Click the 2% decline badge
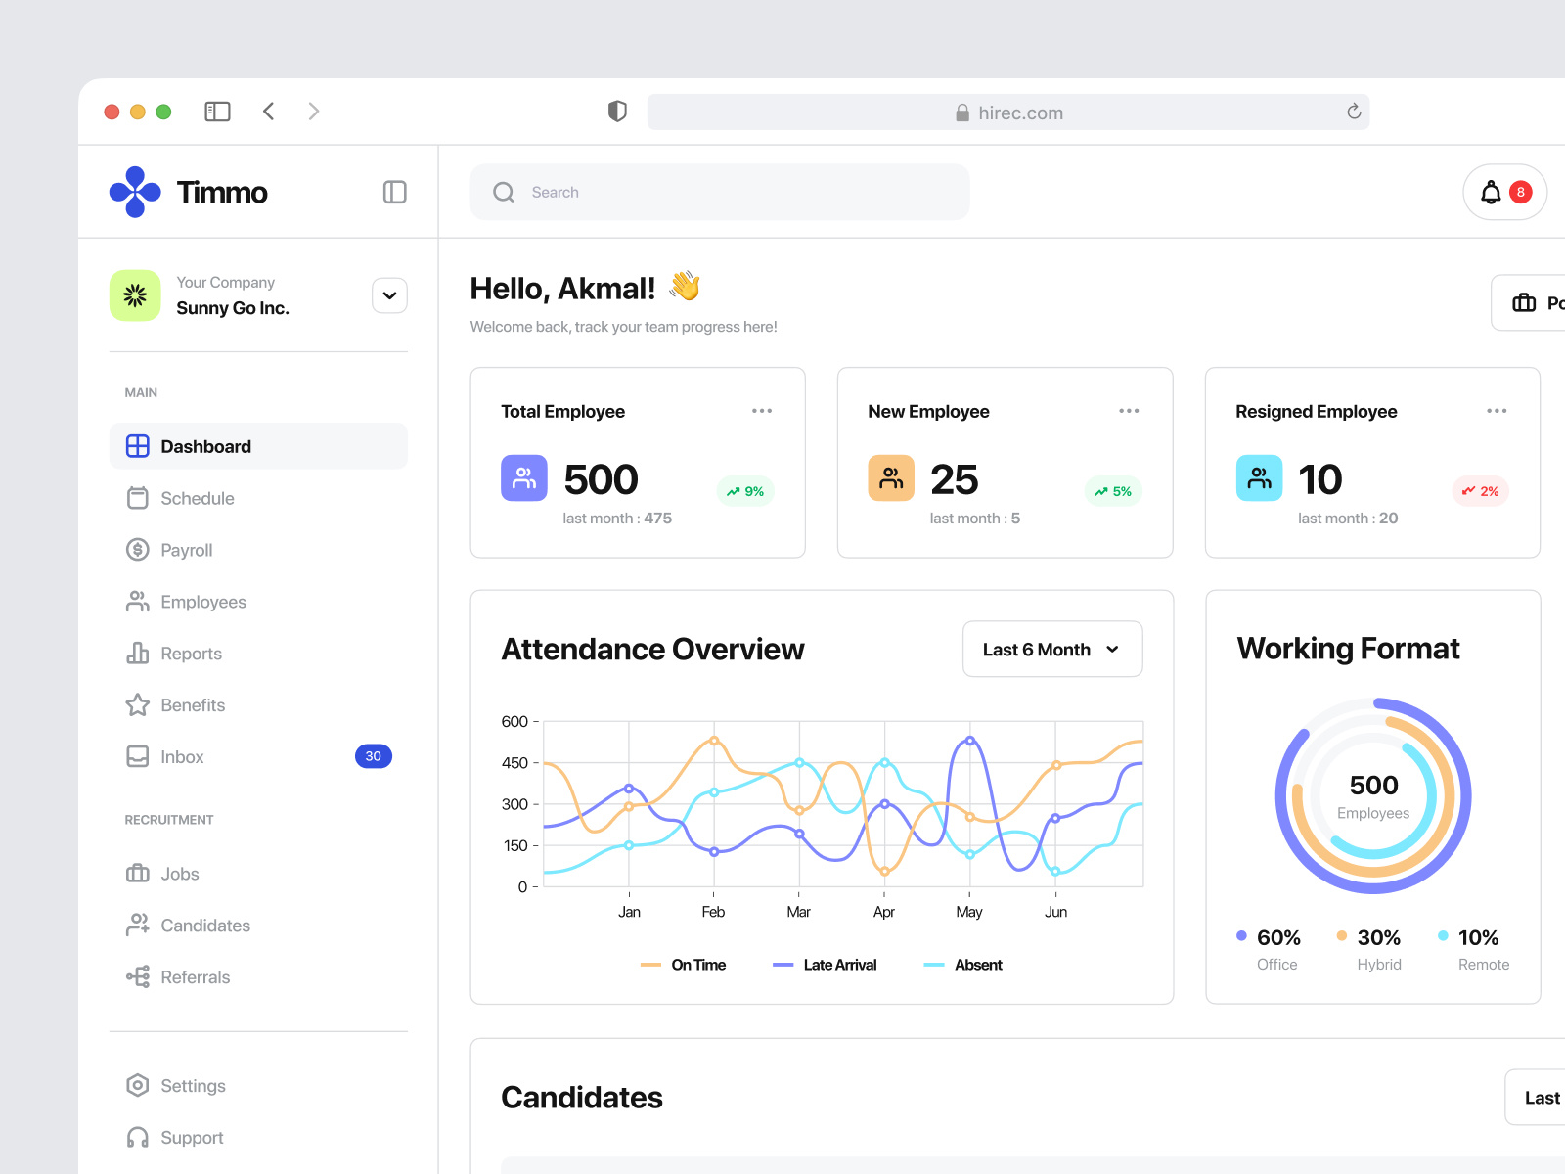The height and width of the screenshot is (1174, 1565). click(x=1481, y=491)
